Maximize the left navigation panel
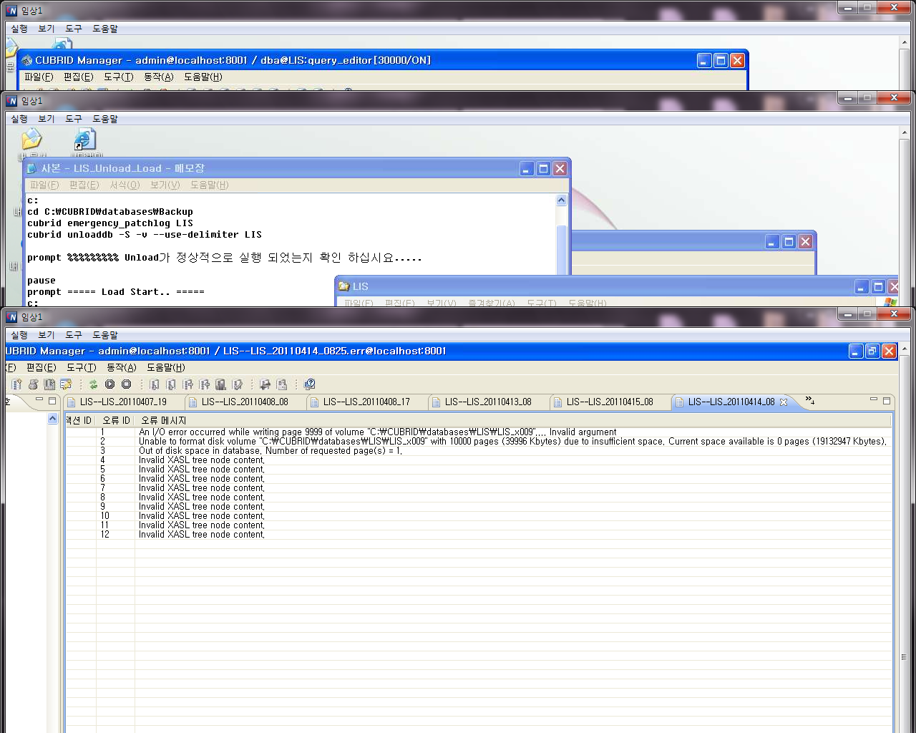The height and width of the screenshot is (733, 916). (52, 401)
